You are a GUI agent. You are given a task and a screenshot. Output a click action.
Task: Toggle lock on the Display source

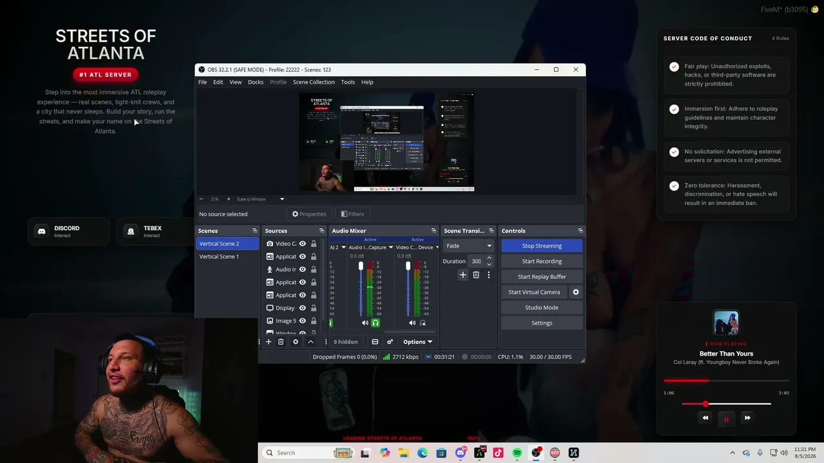point(314,308)
